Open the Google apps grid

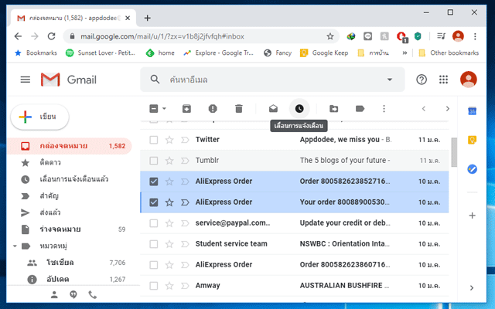click(x=443, y=80)
